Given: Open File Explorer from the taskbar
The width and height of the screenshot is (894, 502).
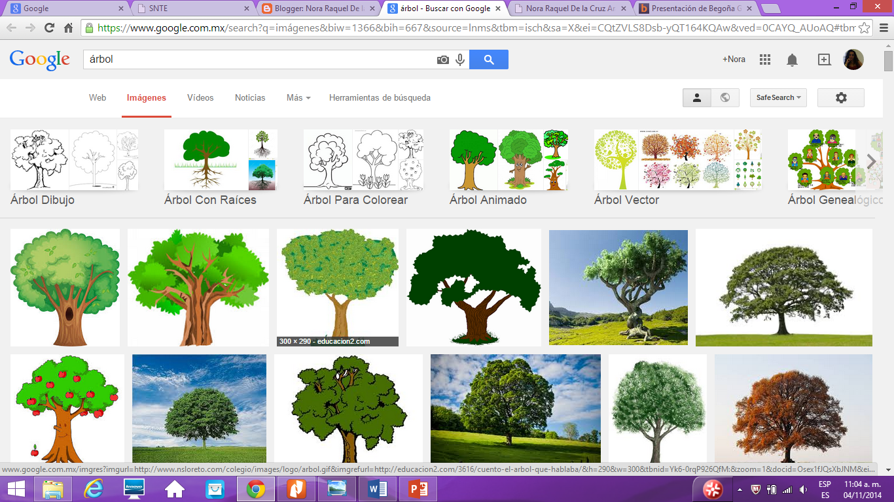Looking at the screenshot, I should (x=53, y=489).
